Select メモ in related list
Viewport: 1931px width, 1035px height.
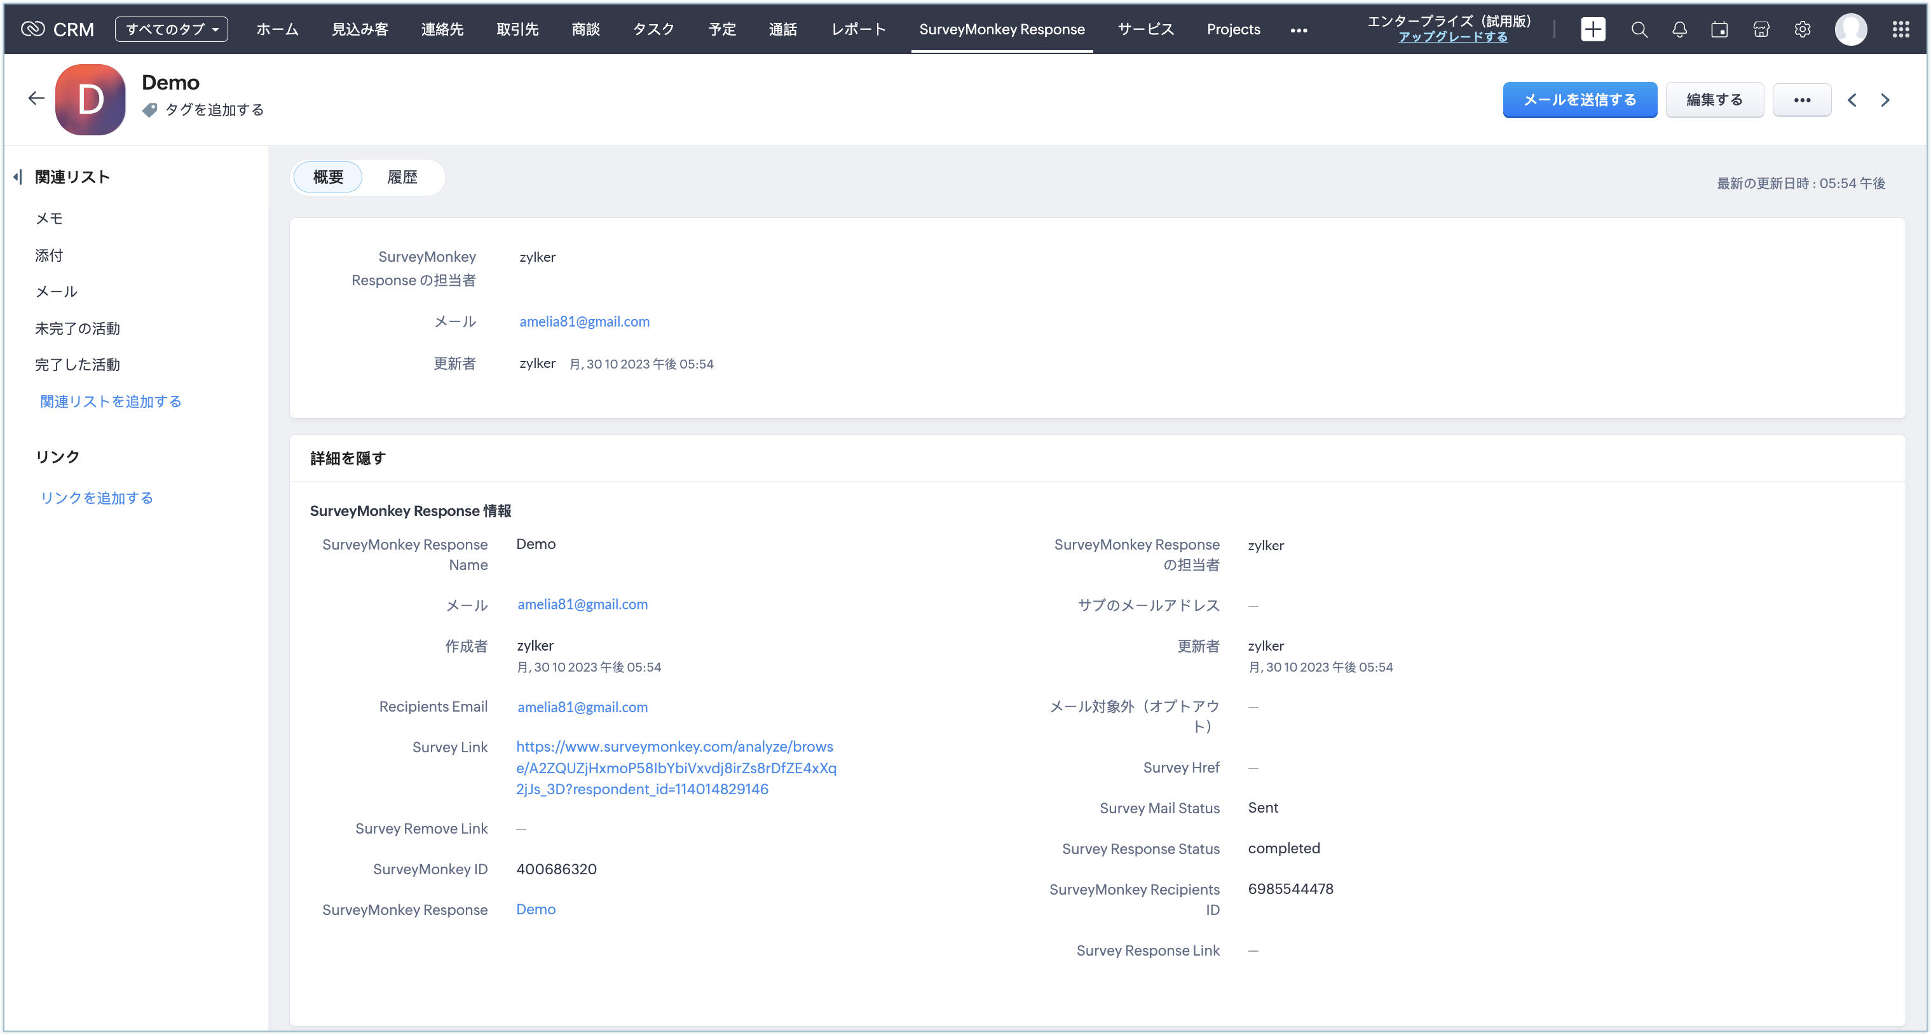[50, 219]
